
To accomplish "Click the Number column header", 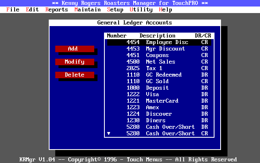I will click(x=117, y=36).
